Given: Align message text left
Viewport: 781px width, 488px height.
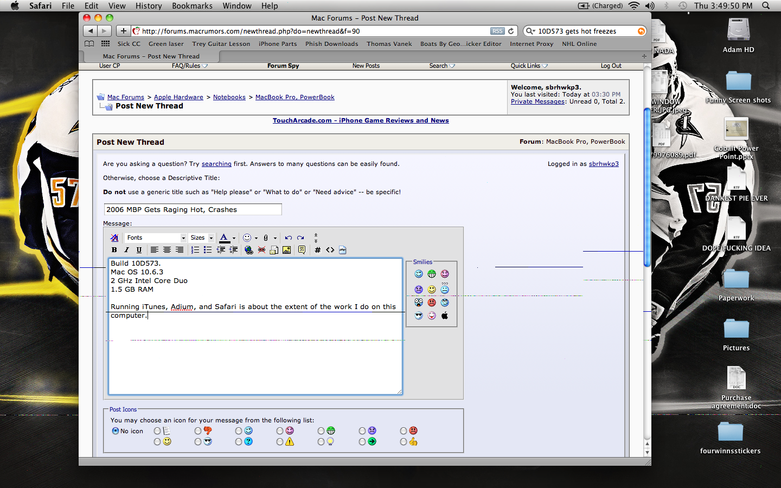Looking at the screenshot, I should 155,250.
